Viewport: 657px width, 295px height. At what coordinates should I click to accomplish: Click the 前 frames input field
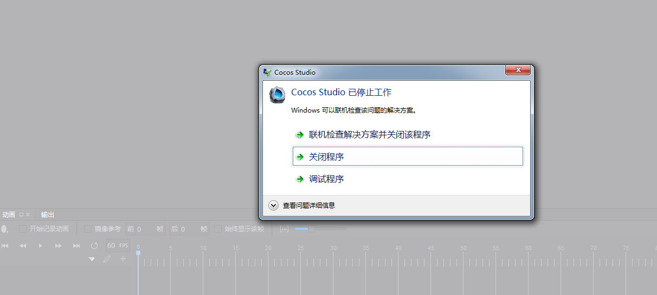145,229
